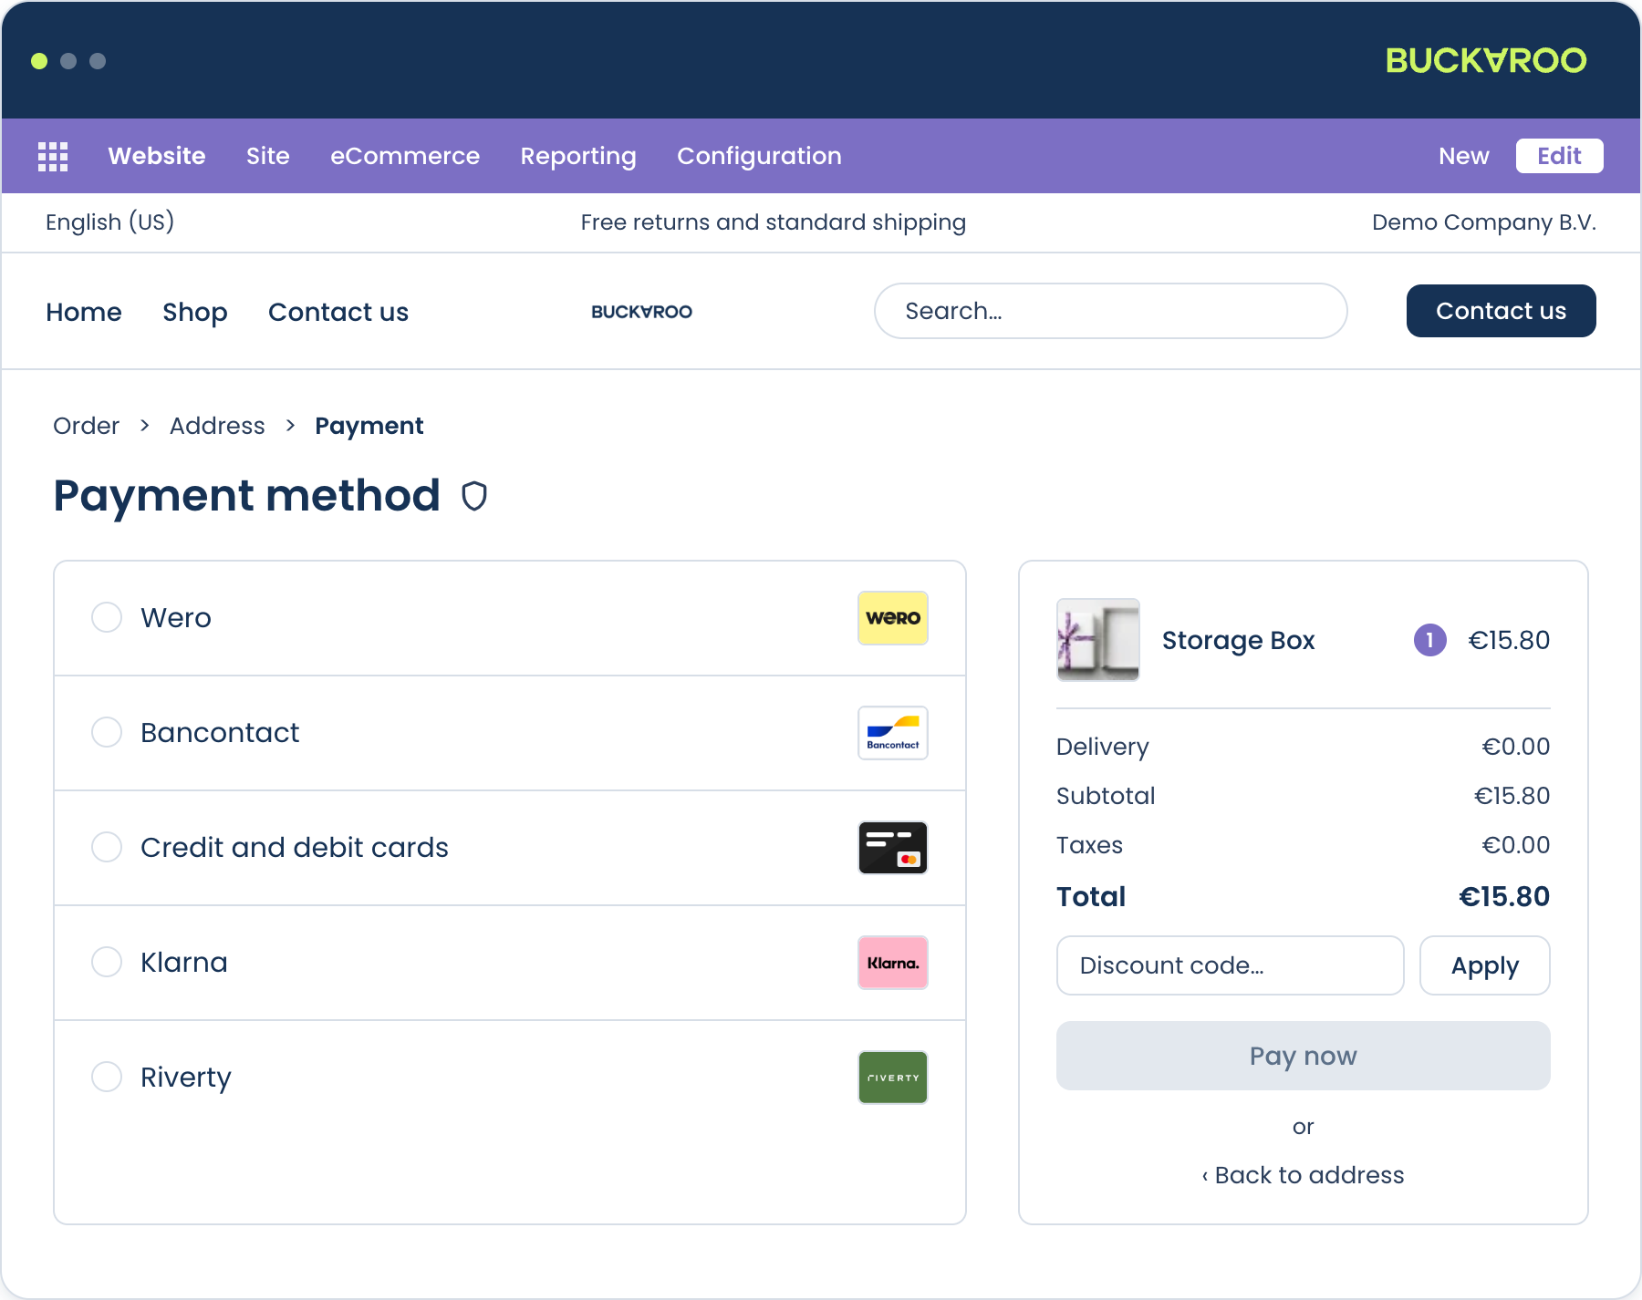Open the eCommerce menu
The height and width of the screenshot is (1300, 1642).
[x=405, y=156]
